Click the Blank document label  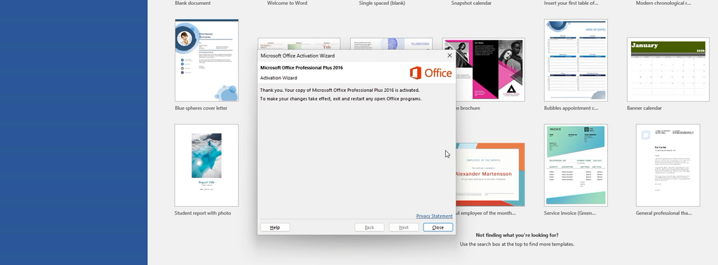[x=193, y=3]
